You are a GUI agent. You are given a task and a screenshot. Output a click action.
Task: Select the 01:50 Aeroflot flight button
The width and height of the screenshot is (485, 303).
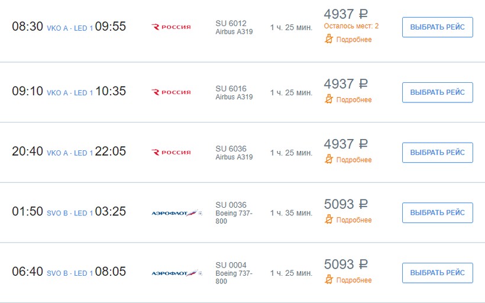tap(437, 212)
